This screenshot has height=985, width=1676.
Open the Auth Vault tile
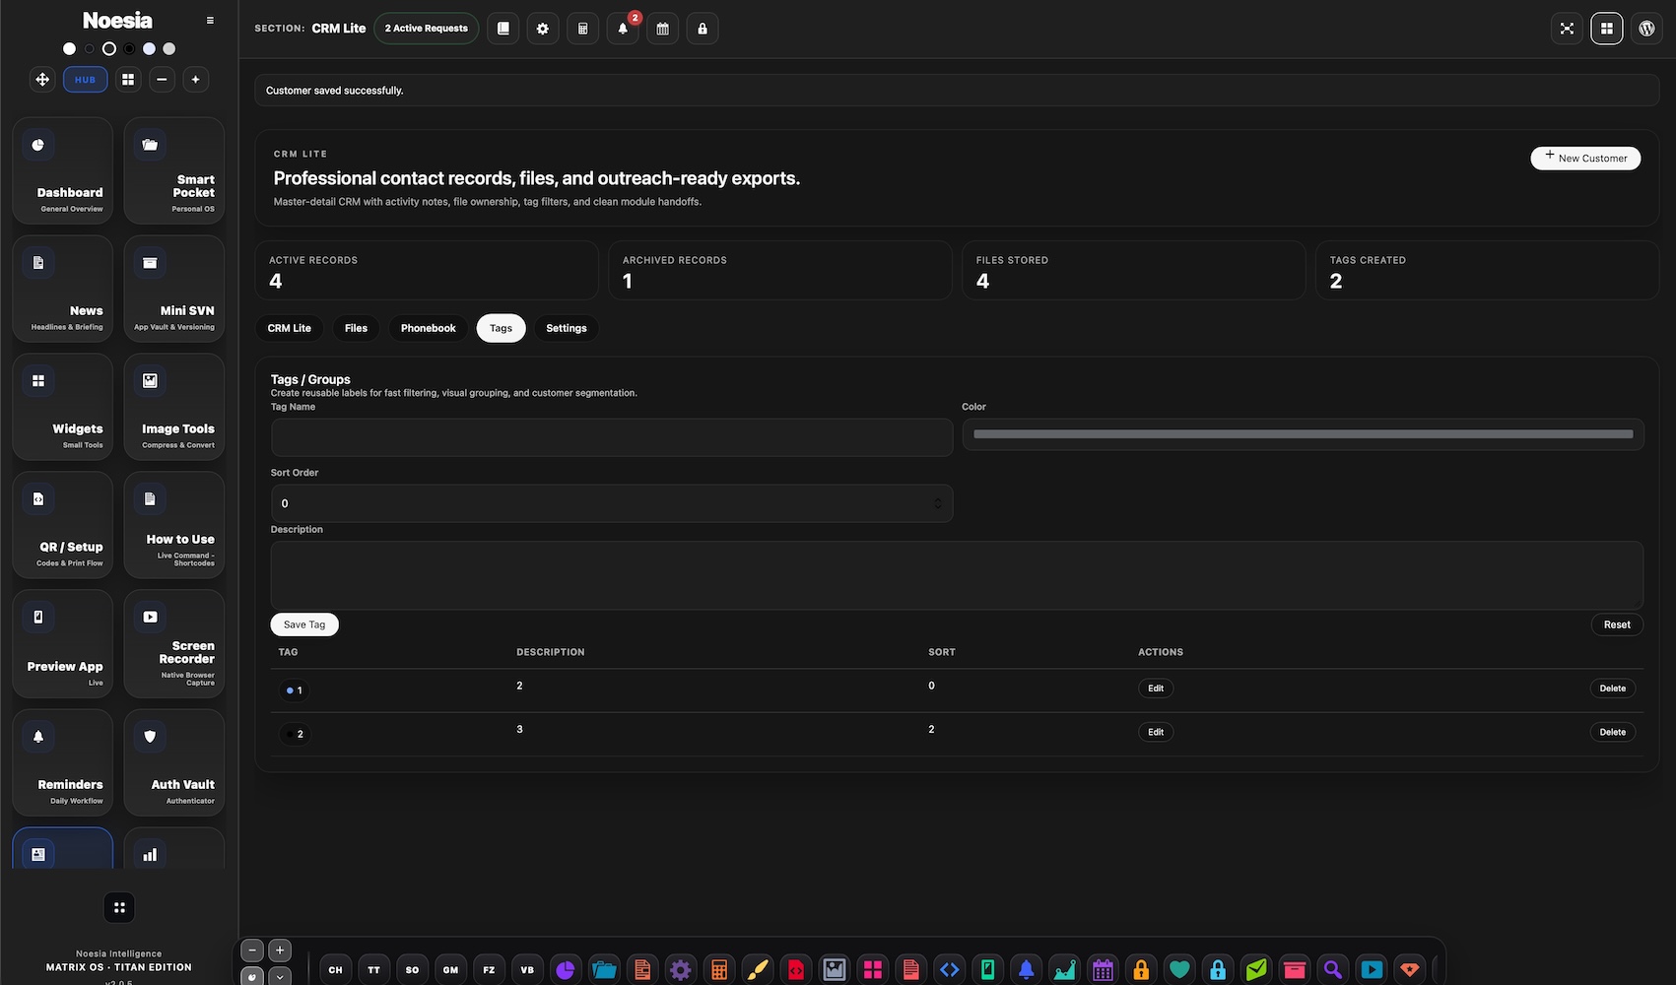174,762
